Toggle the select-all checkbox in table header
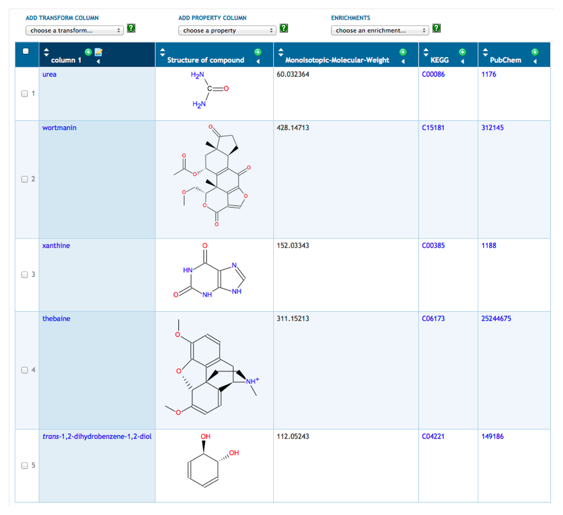 coord(25,52)
